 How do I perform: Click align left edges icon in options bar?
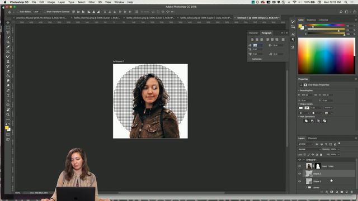click(88, 12)
